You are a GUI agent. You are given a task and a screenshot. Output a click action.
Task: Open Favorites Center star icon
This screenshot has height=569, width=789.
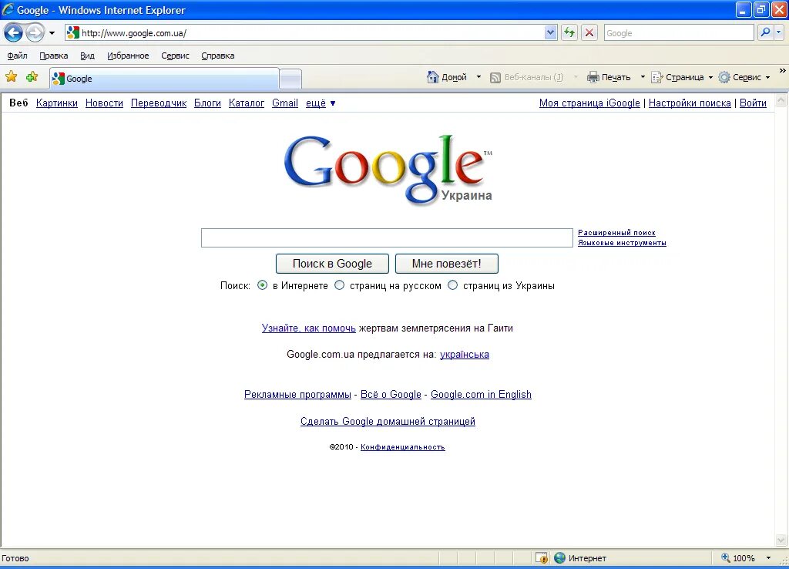pos(11,76)
